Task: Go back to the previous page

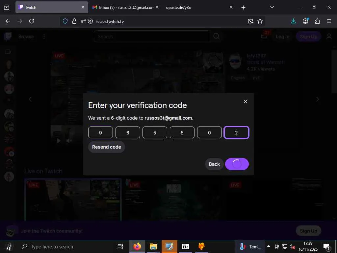Action: click(8, 21)
